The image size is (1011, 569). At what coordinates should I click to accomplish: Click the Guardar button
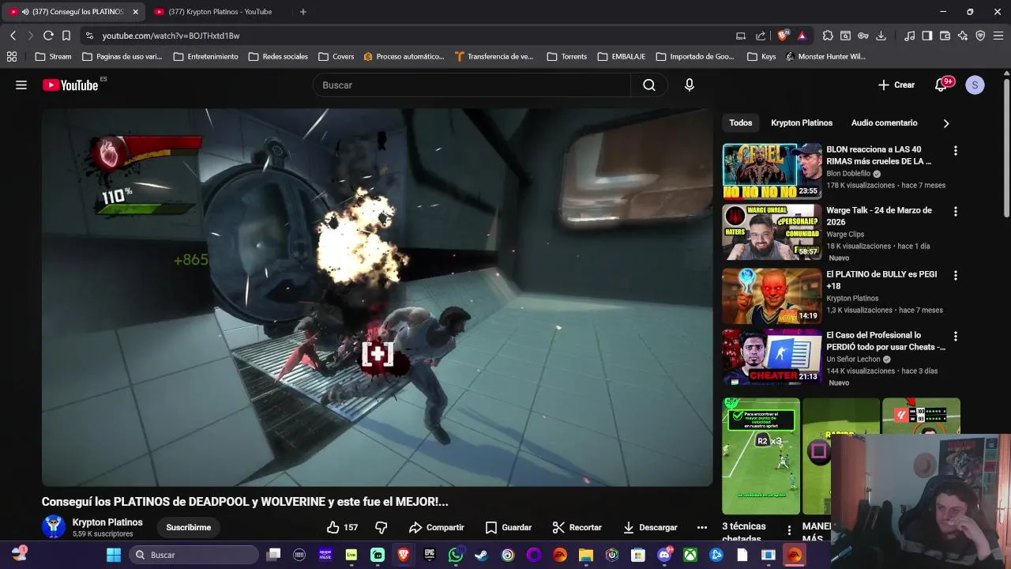click(x=508, y=527)
